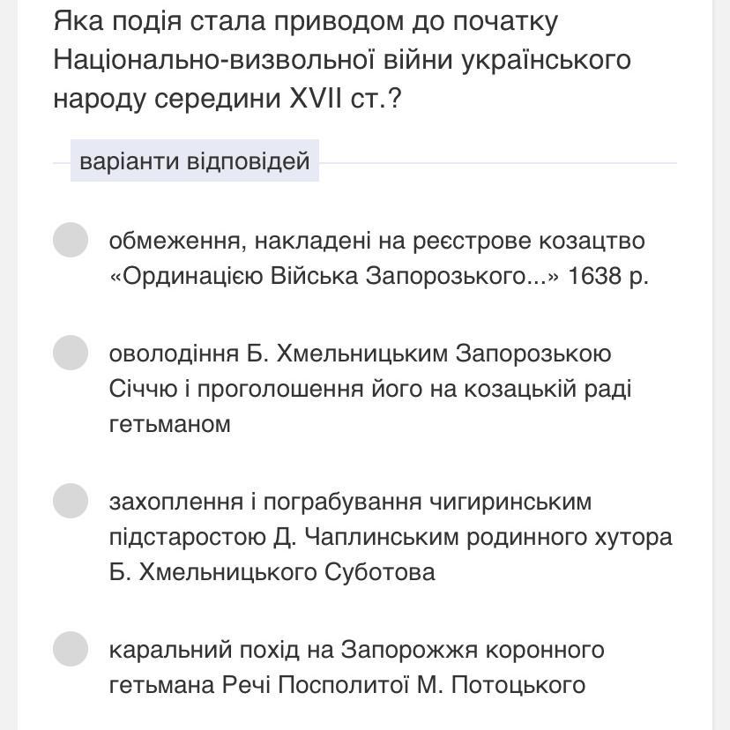This screenshot has width=730, height=730.
Task: Click the text 'каральний похід на Запорожжя коронного'
Action: point(356,650)
